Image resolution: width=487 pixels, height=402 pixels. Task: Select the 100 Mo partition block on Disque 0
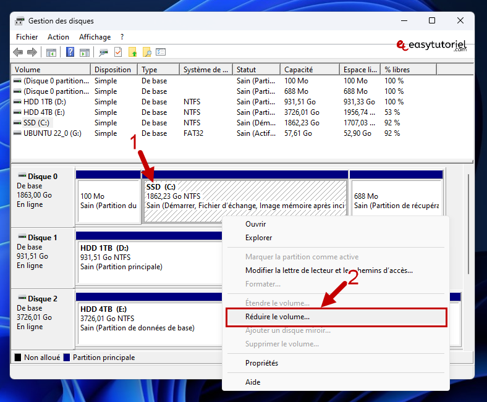108,197
